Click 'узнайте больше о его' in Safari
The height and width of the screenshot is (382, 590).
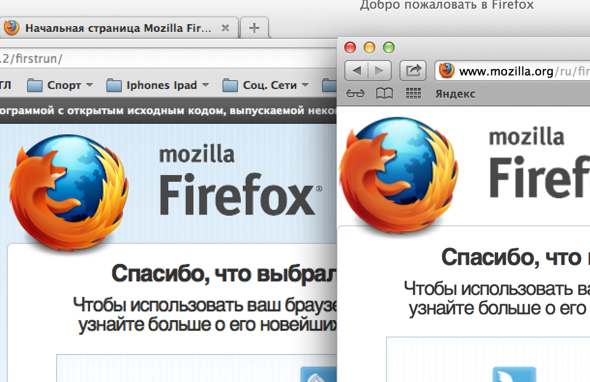498,308
